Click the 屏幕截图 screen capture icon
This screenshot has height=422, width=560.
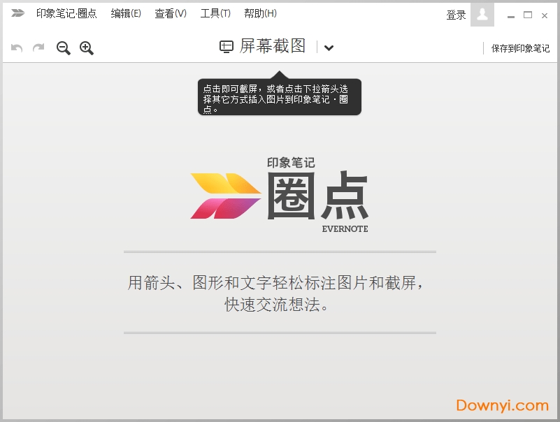pyautogui.click(x=225, y=47)
